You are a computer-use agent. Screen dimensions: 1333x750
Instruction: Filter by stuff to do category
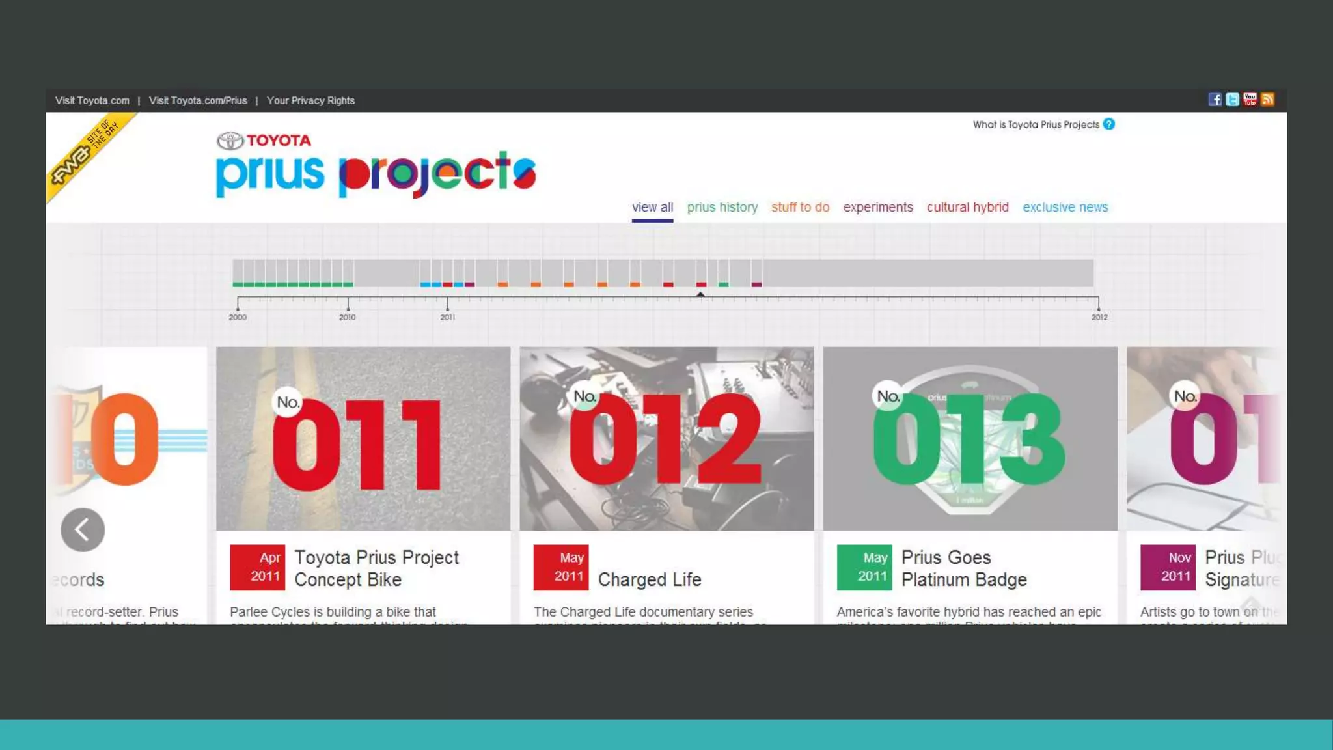[800, 207]
